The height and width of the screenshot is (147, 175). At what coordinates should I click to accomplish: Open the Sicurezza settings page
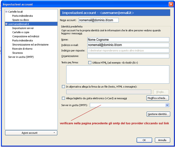coord(17,53)
